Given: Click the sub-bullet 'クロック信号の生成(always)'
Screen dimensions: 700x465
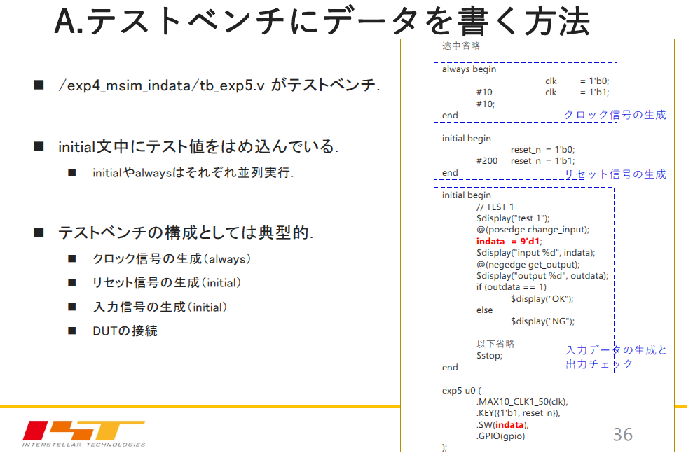Looking at the screenshot, I should 172,259.
